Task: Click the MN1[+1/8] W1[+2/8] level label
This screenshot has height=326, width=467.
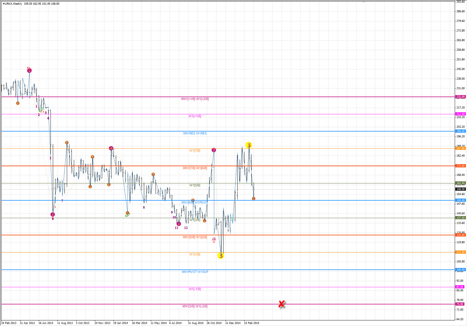Action: (x=195, y=99)
